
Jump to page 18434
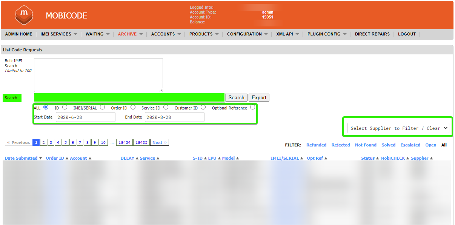pyautogui.click(x=125, y=142)
